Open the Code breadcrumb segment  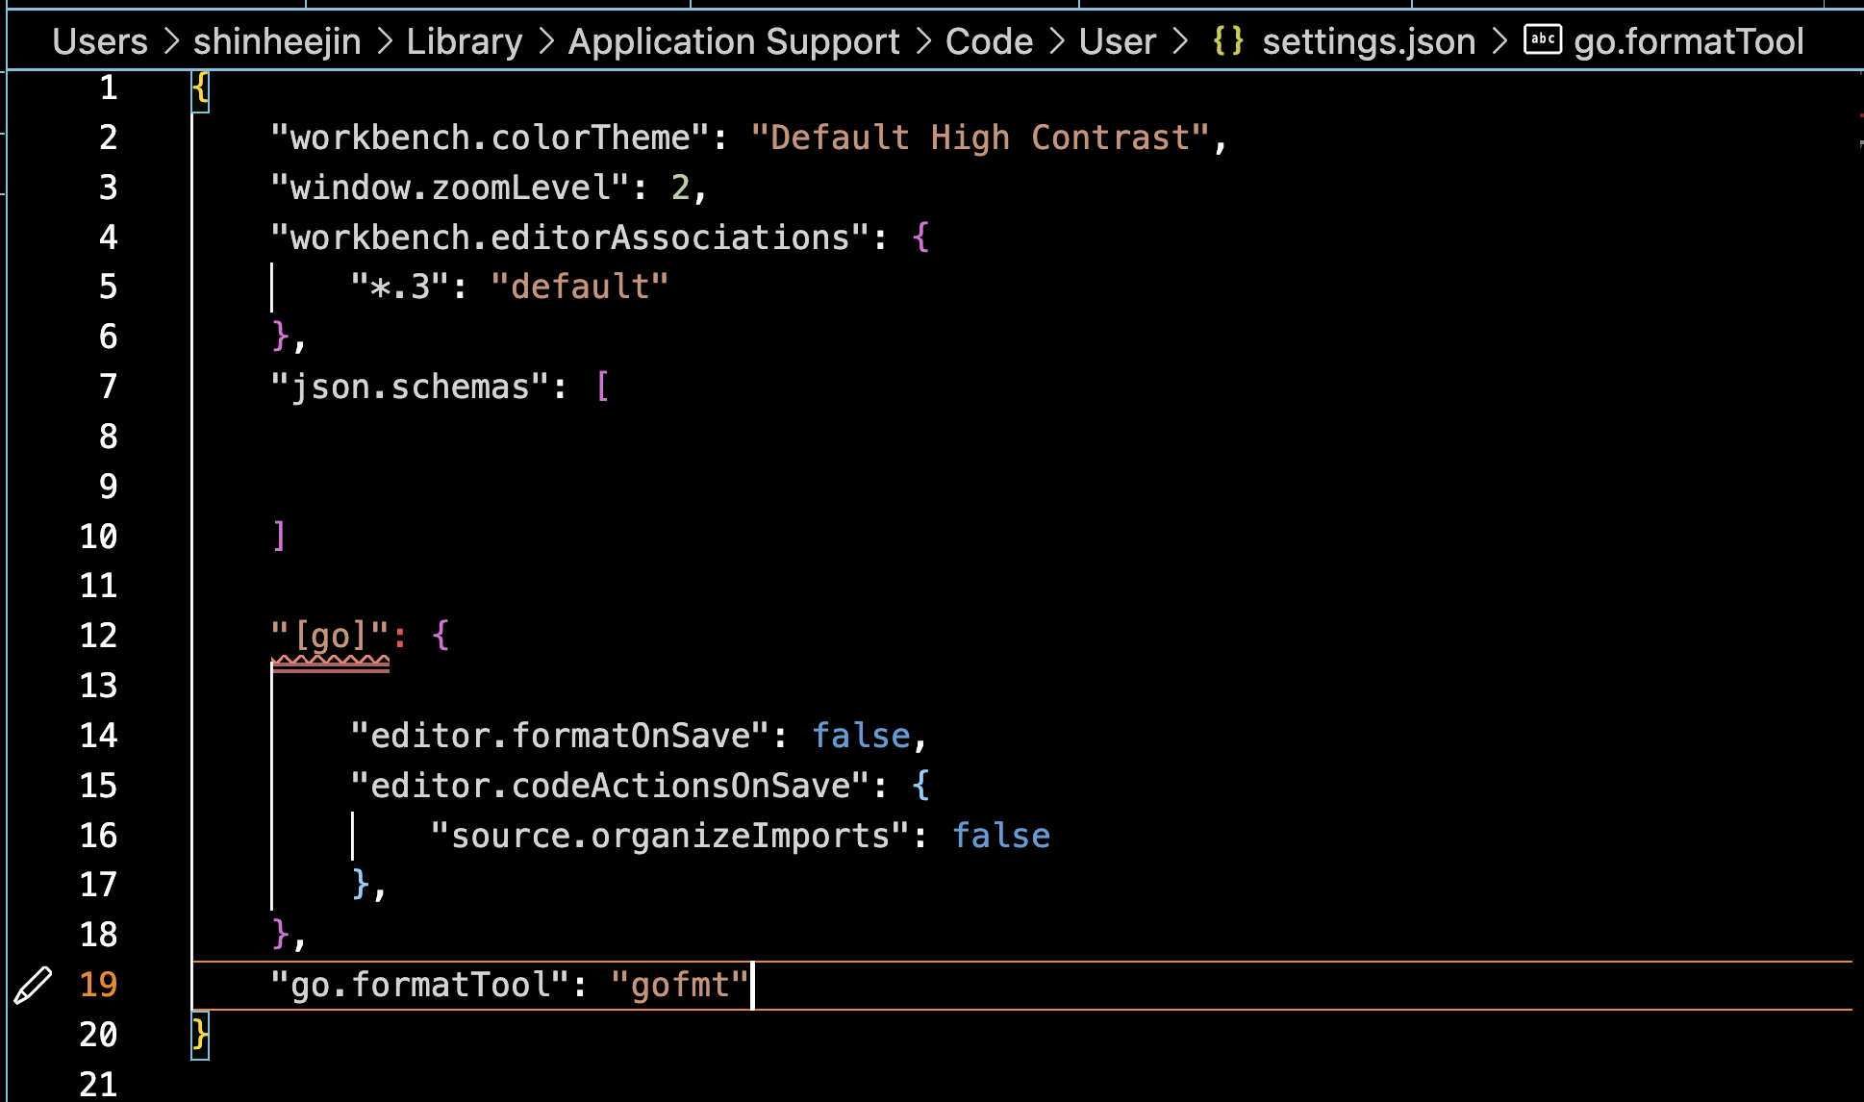coord(989,41)
